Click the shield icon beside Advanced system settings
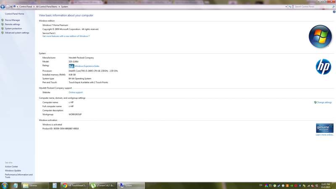This screenshot has height=189, width=336. tap(3, 33)
